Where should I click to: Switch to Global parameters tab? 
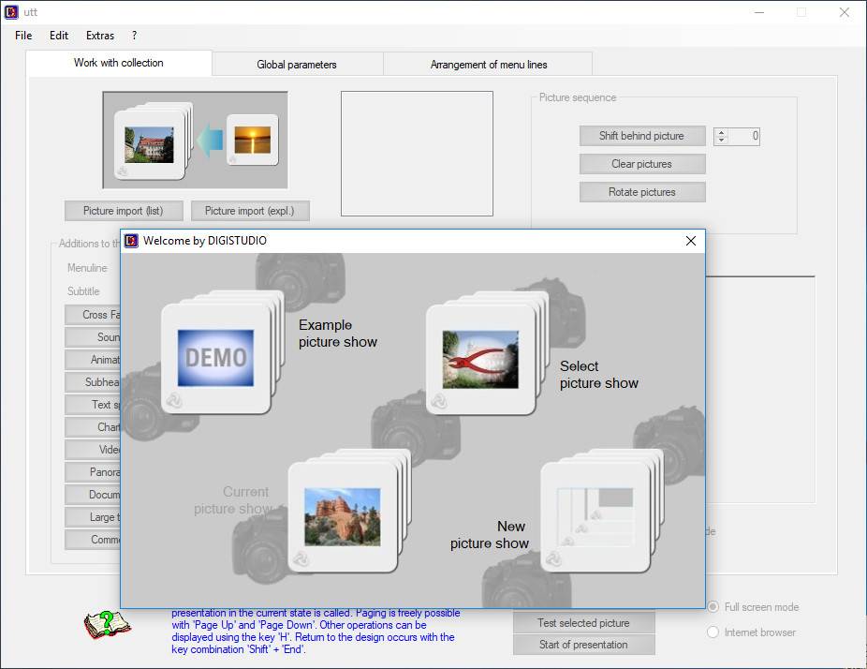point(297,65)
